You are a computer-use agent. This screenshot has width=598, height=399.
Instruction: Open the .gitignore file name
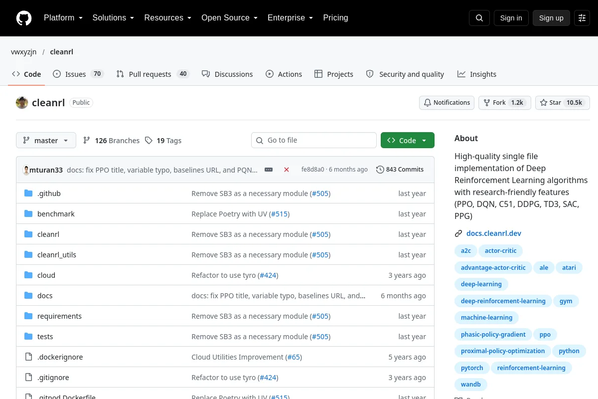click(53, 378)
